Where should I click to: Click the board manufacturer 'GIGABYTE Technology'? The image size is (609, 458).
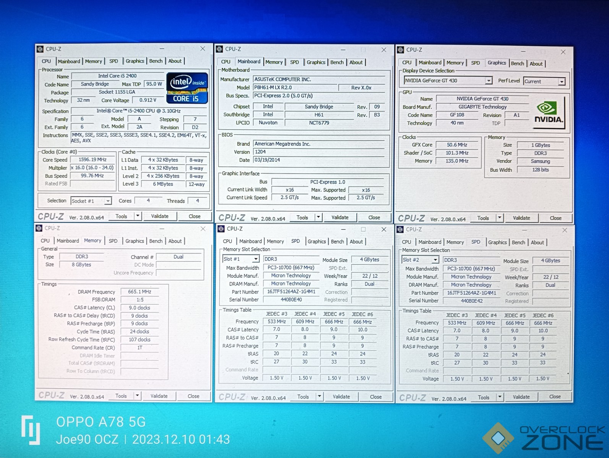point(483,107)
